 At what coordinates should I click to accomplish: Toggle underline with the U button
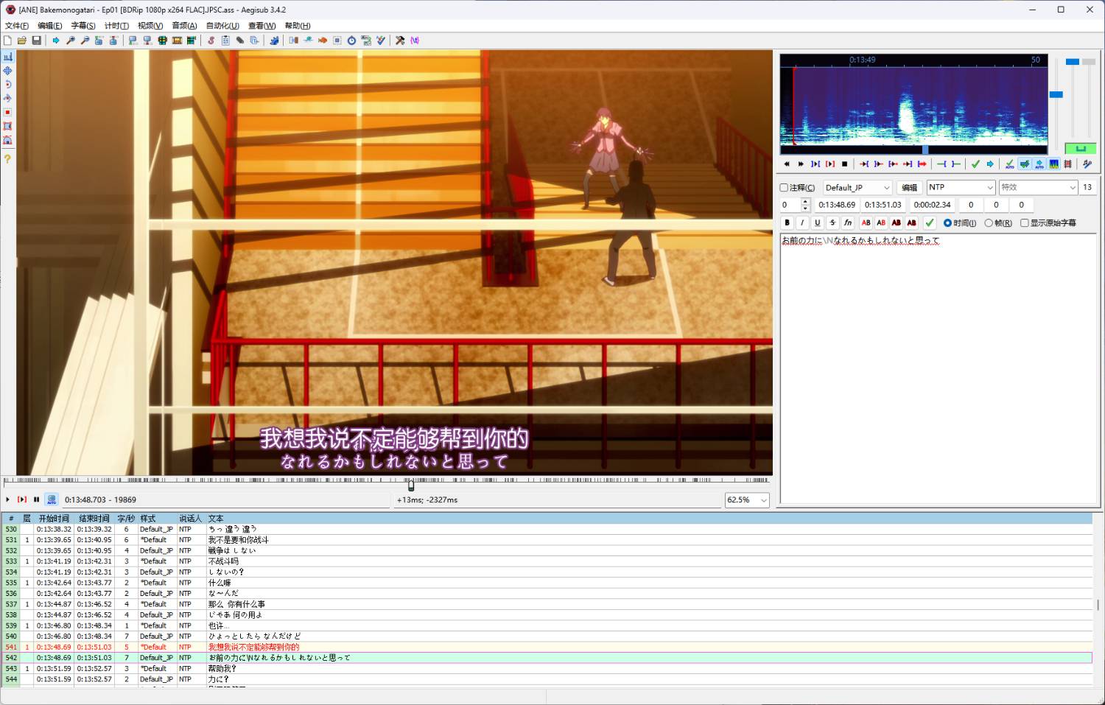(x=817, y=222)
